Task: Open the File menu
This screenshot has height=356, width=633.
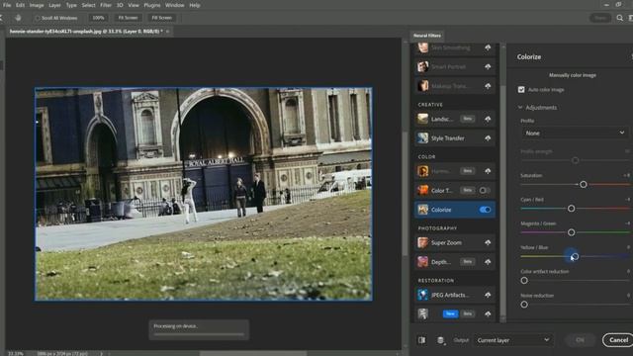Action: point(7,5)
